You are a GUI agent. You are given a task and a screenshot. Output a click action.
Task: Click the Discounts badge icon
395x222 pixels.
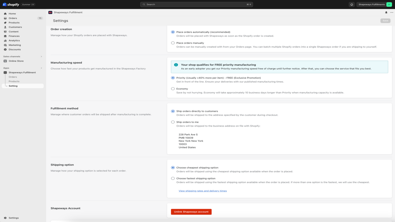tap(5, 49)
